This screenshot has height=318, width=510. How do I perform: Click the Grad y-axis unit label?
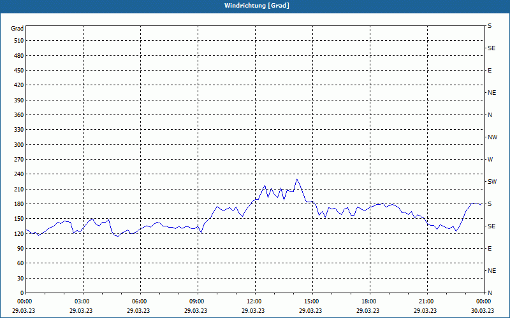(x=17, y=29)
